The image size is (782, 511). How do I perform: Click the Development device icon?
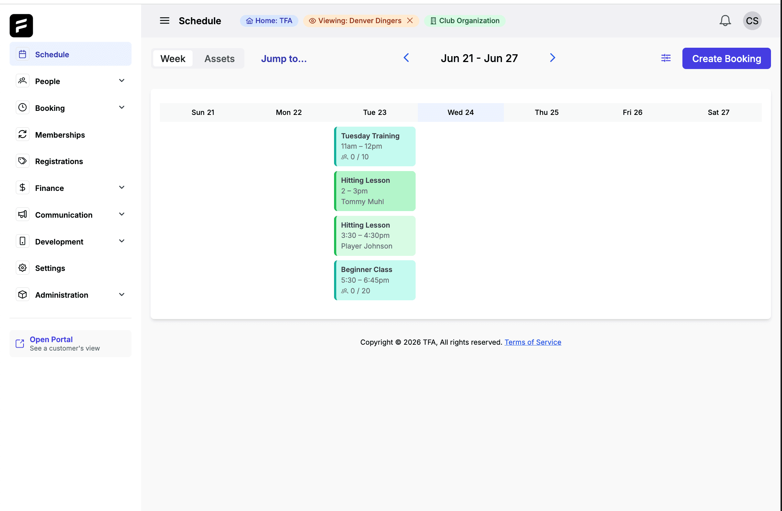(x=22, y=241)
